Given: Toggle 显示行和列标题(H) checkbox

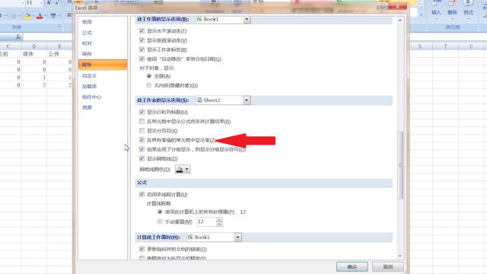Looking at the screenshot, I should (x=142, y=112).
